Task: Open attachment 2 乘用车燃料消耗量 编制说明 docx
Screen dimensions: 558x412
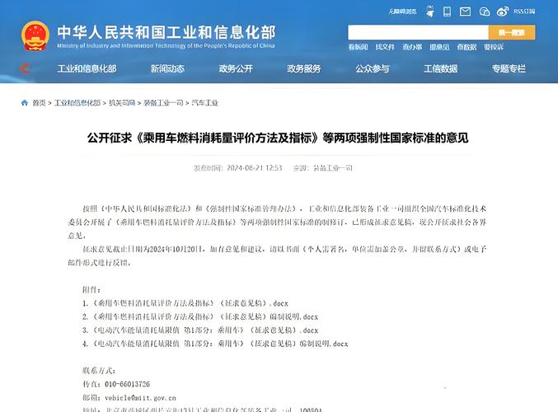Action: point(200,316)
